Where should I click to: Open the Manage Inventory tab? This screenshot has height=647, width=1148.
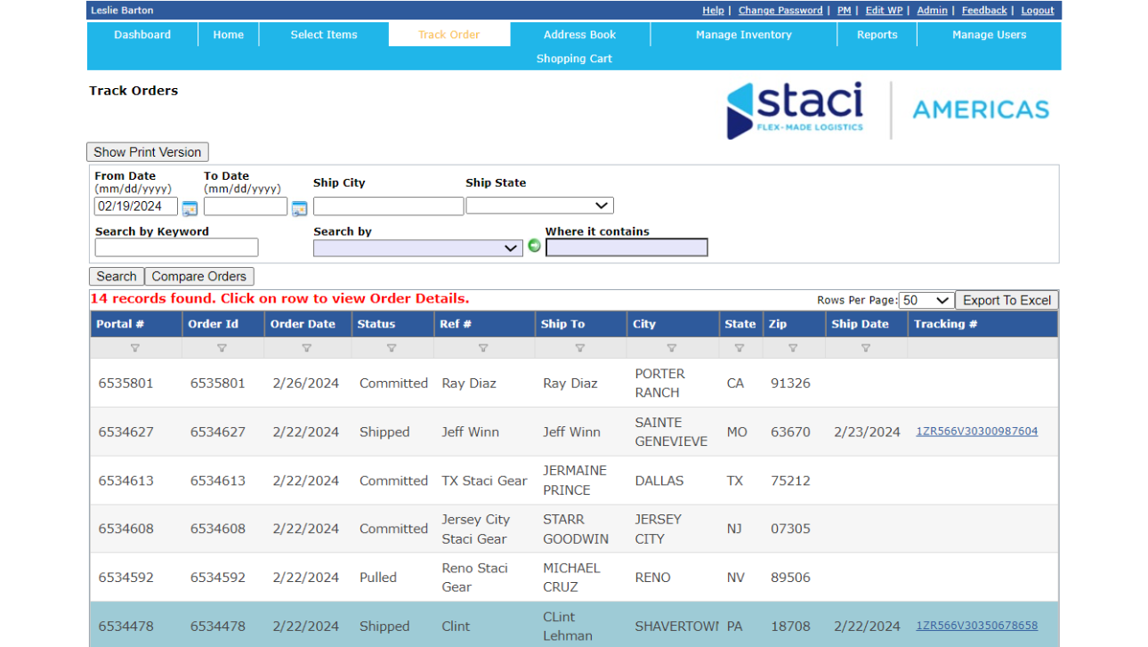(744, 35)
